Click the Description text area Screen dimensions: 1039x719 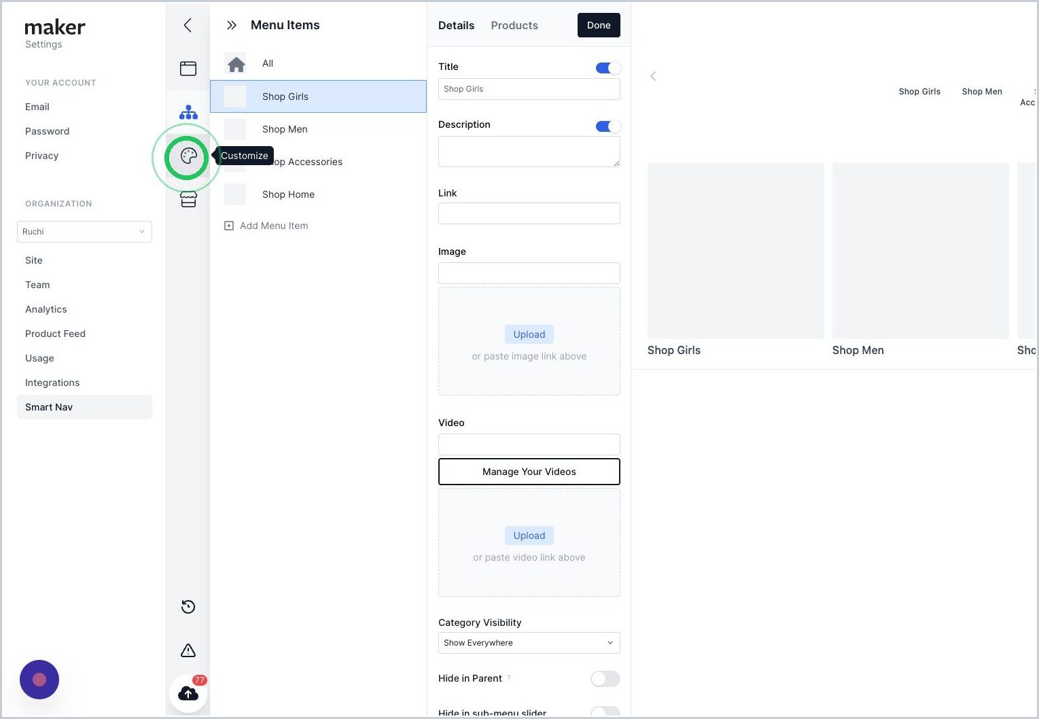point(529,152)
